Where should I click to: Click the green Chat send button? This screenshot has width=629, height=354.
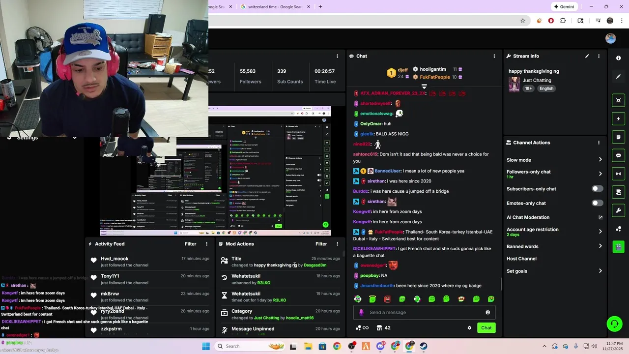pyautogui.click(x=486, y=328)
